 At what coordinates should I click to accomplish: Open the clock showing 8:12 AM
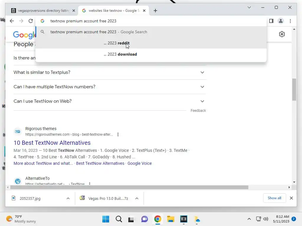click(x=281, y=219)
